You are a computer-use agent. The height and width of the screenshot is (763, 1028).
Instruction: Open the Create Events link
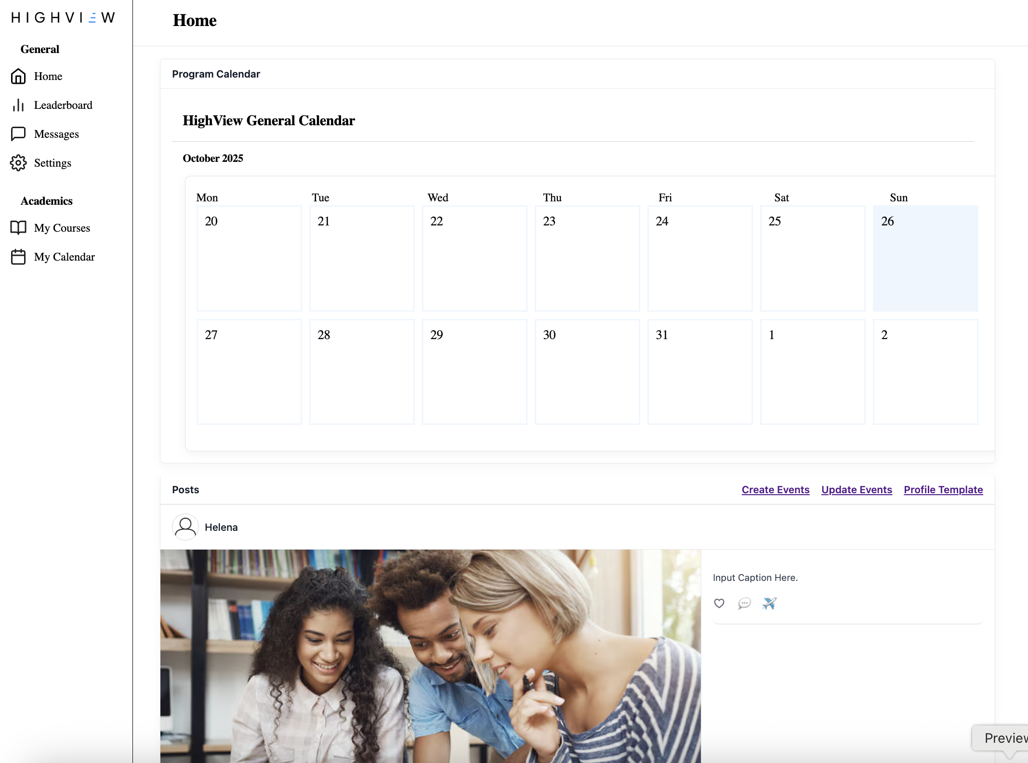[776, 490]
